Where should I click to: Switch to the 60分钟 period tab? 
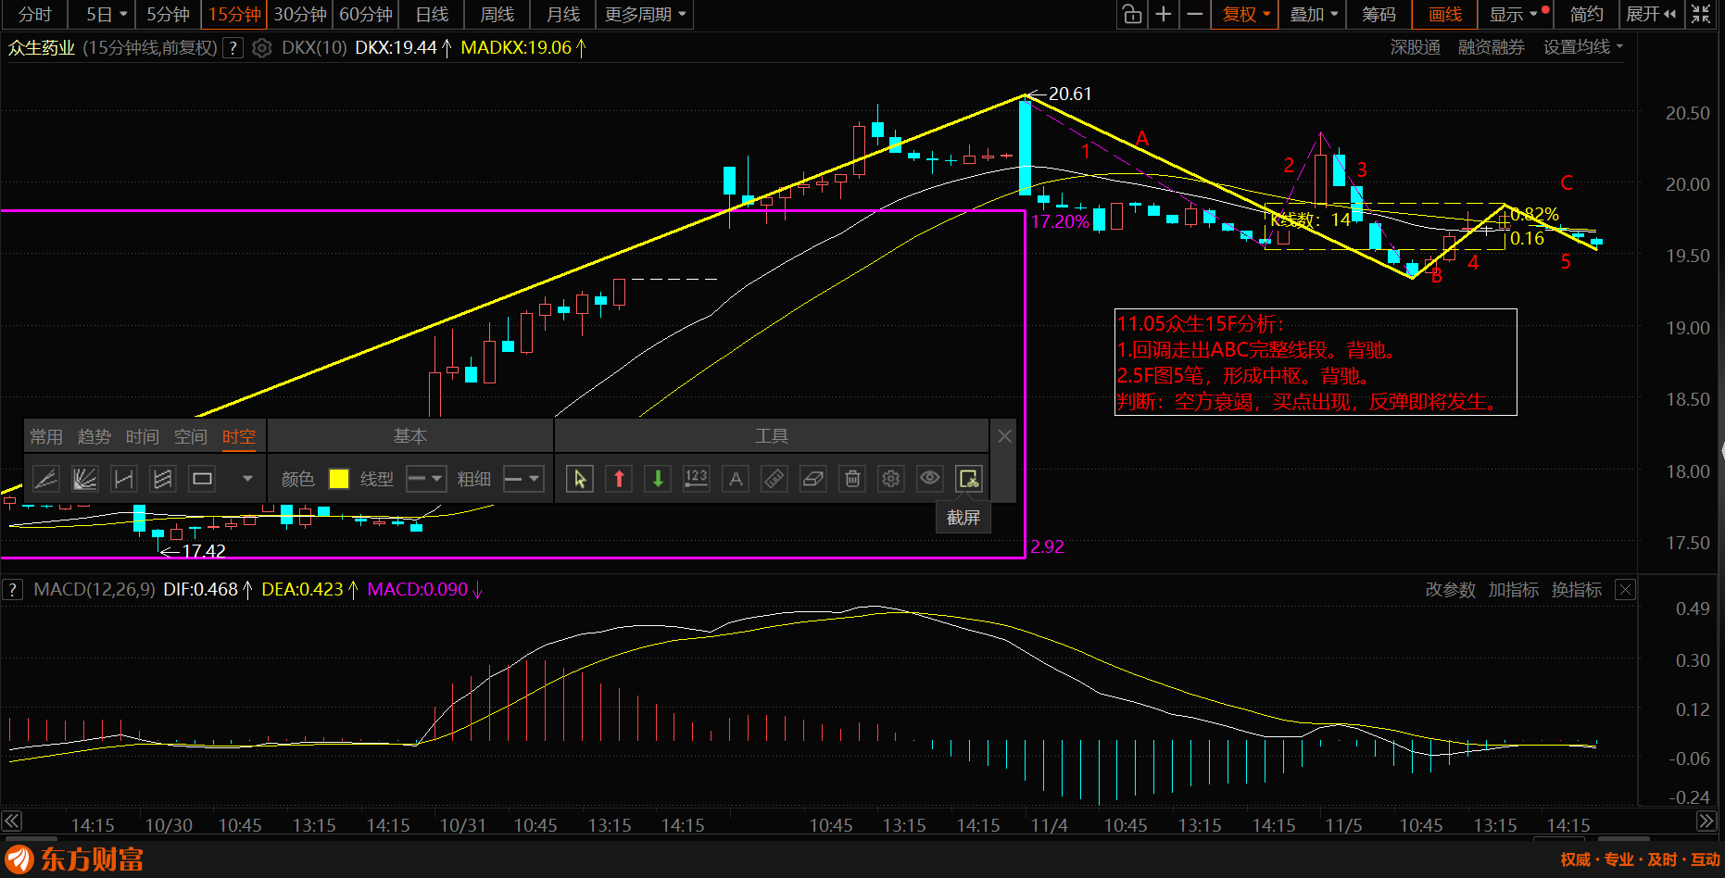[366, 14]
